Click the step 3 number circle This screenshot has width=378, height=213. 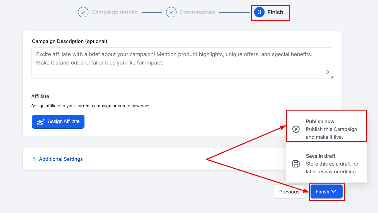point(259,12)
